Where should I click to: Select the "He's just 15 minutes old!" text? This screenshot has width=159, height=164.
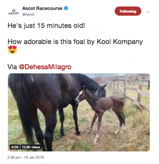point(46,25)
